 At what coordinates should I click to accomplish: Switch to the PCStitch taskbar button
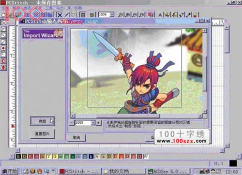tap(80, 171)
